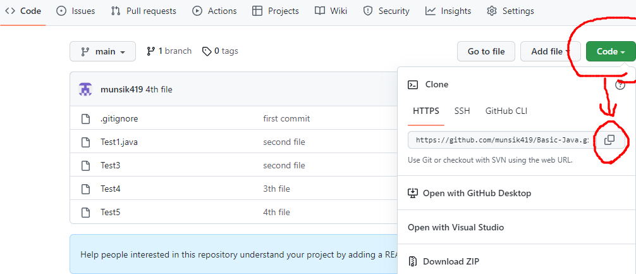This screenshot has height=274, width=636.
Task: Open repository Settings tab
Action: click(510, 11)
